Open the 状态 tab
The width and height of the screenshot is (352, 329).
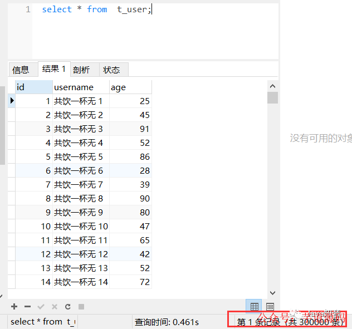pos(114,70)
